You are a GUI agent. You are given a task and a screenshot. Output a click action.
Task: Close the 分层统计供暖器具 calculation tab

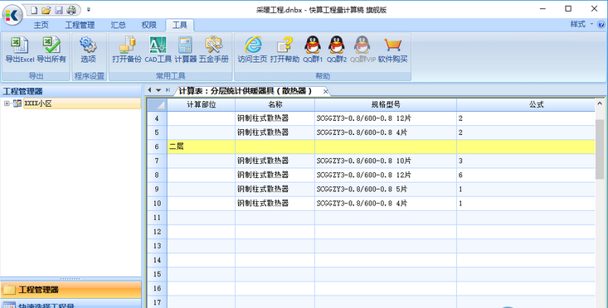(326, 91)
